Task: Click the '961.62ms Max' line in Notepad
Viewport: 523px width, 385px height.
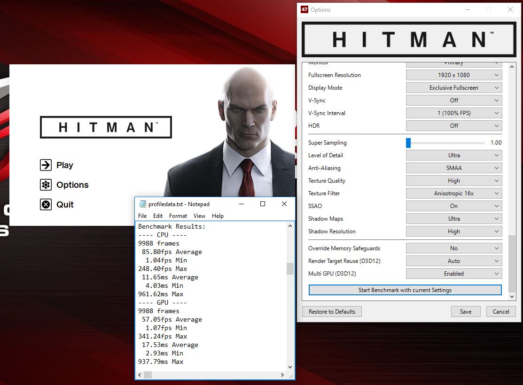Action: pos(161,294)
